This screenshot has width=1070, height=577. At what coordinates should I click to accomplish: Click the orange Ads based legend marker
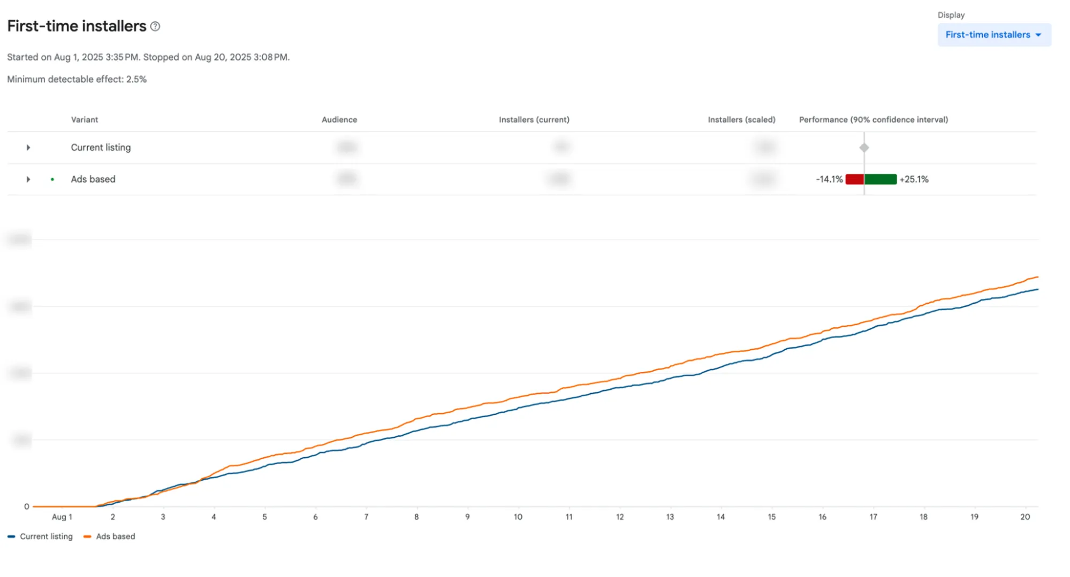tap(88, 536)
